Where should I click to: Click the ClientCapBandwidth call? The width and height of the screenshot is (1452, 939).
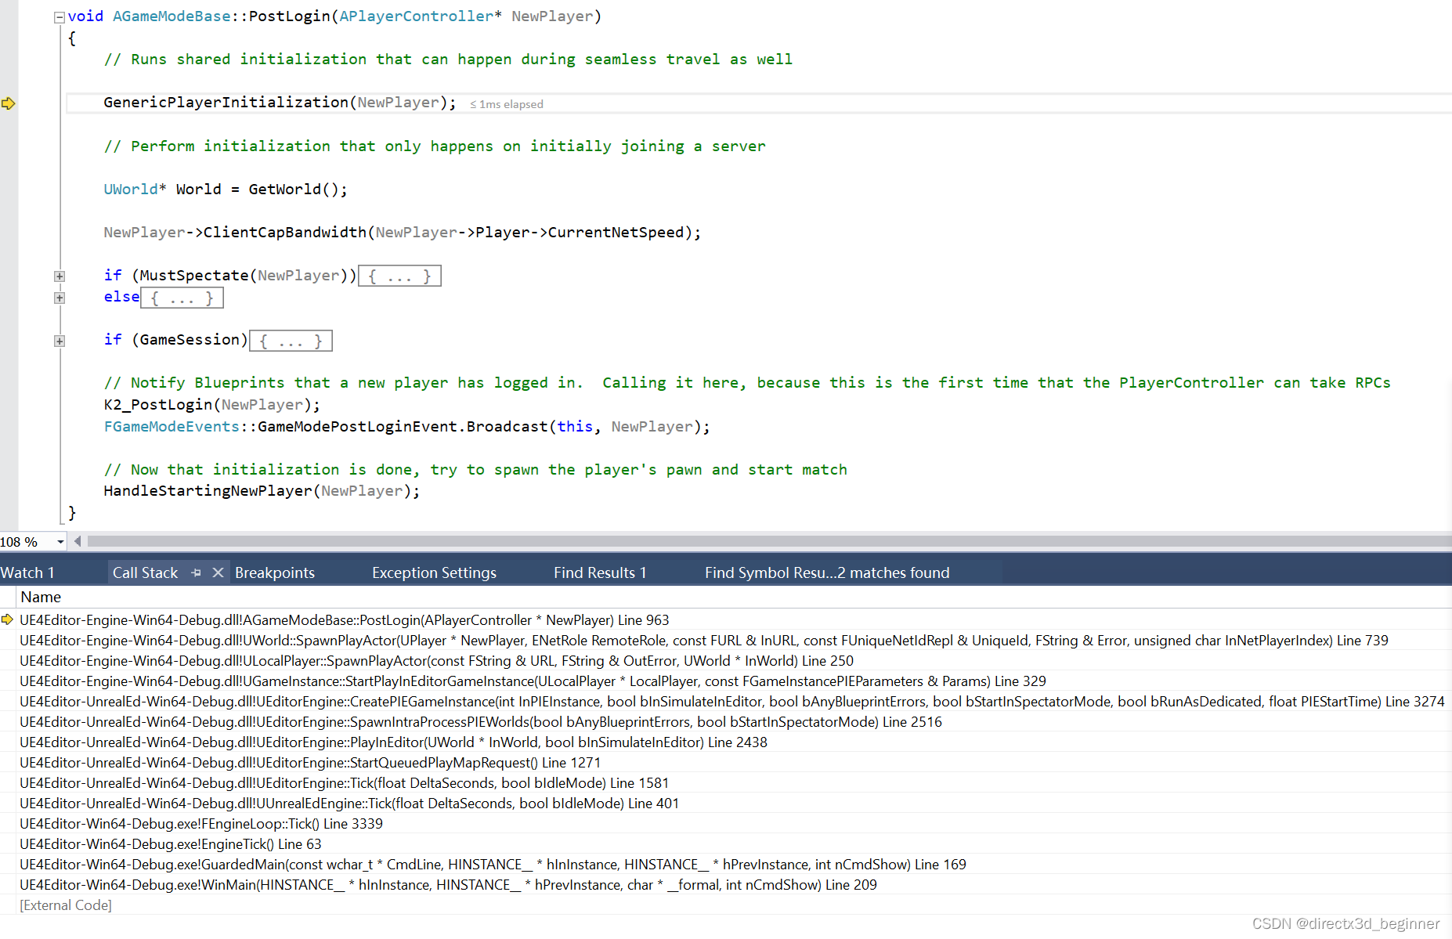pos(285,233)
